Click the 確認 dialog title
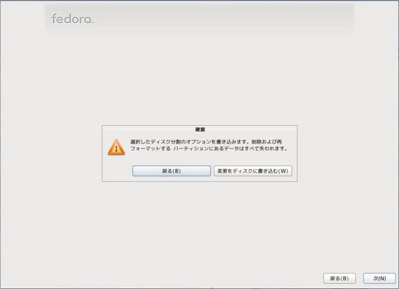Image resolution: width=399 pixels, height=289 pixels. tap(200, 130)
